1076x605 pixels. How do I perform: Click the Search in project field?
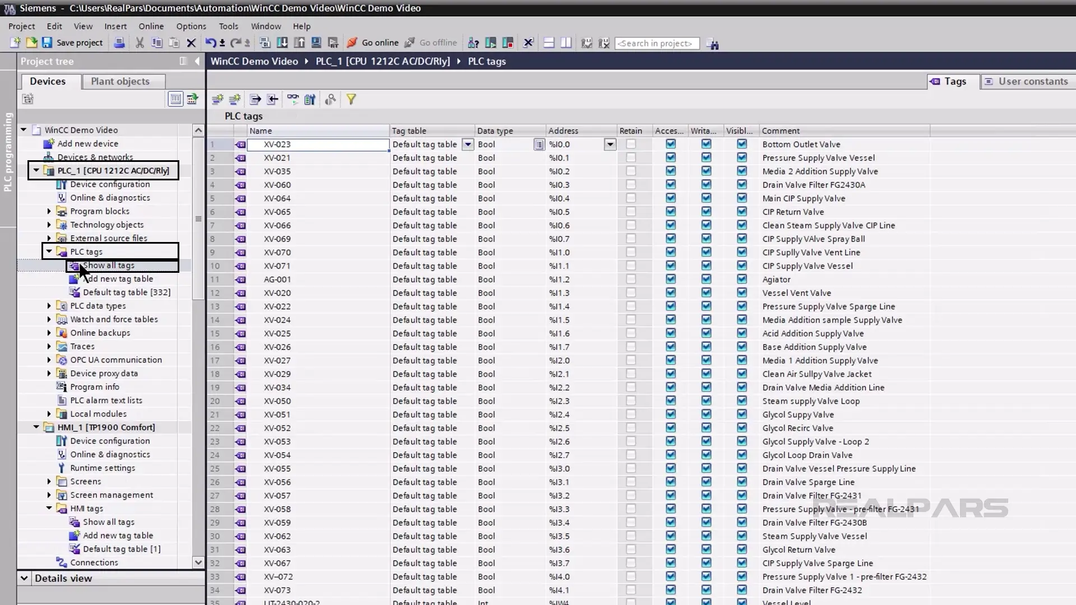pos(657,43)
